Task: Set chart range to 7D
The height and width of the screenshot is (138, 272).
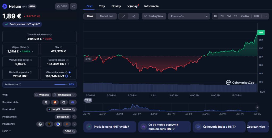Action: coord(222,16)
